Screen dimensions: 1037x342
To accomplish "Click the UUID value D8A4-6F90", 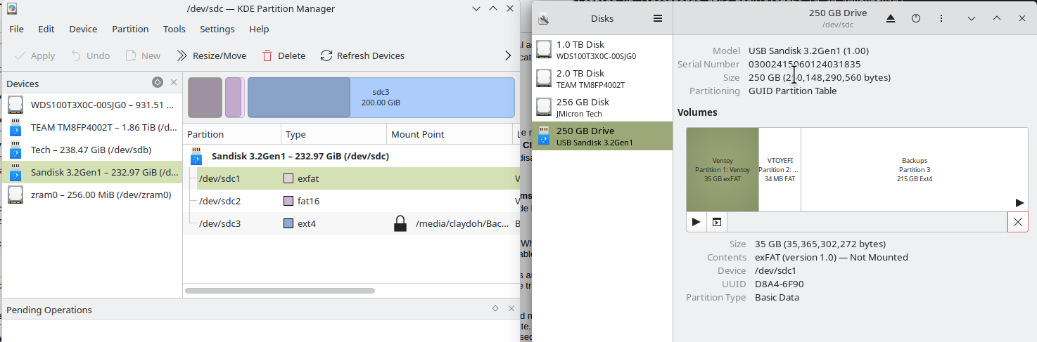I will (x=780, y=284).
